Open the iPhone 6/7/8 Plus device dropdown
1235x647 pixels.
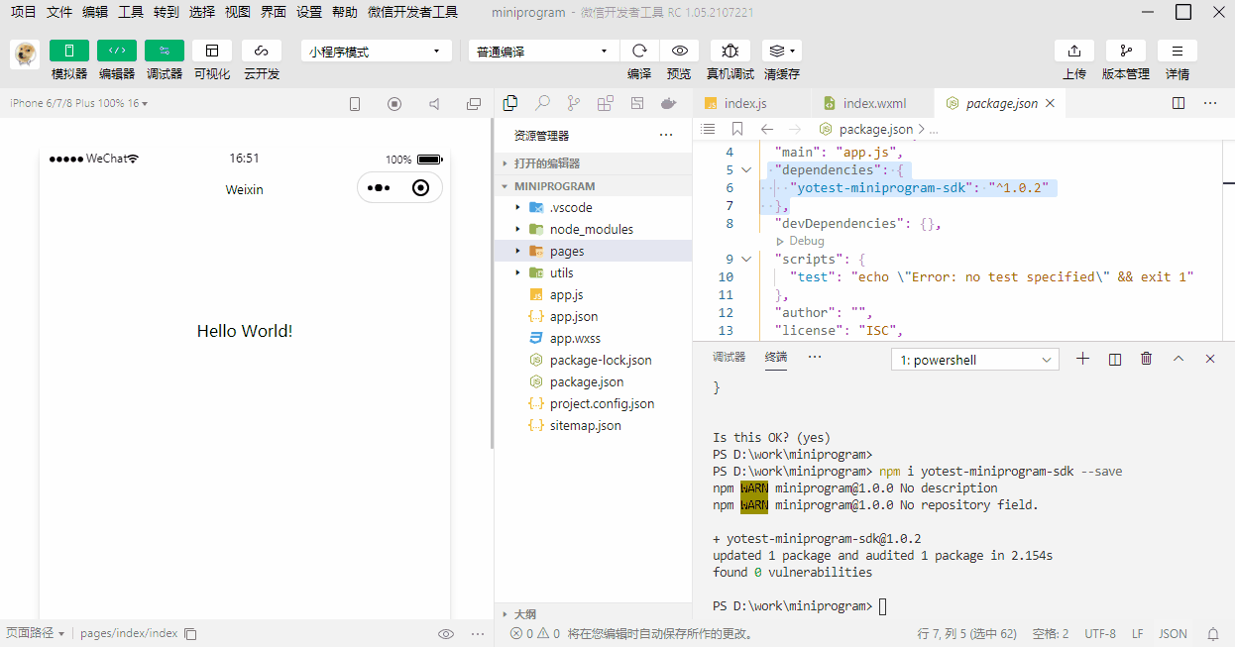[79, 103]
